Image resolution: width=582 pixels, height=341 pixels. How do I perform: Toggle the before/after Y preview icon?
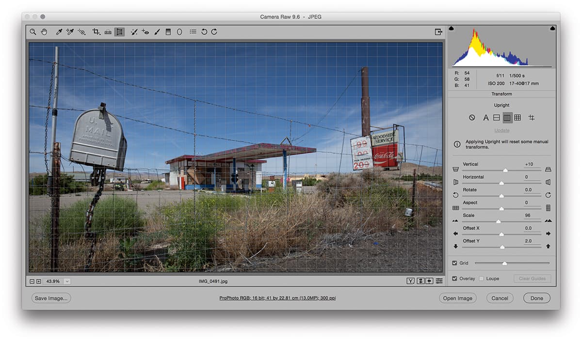click(x=411, y=281)
